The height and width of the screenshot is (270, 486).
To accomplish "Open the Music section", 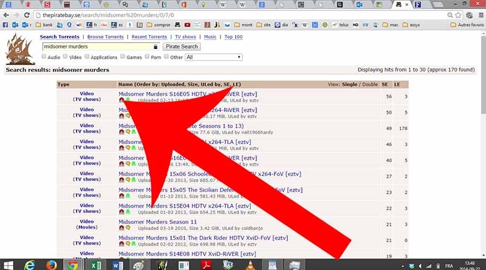I will (210, 37).
